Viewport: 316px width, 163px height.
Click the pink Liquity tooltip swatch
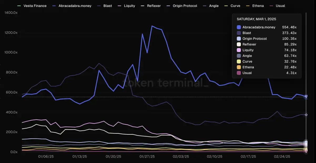click(239, 50)
